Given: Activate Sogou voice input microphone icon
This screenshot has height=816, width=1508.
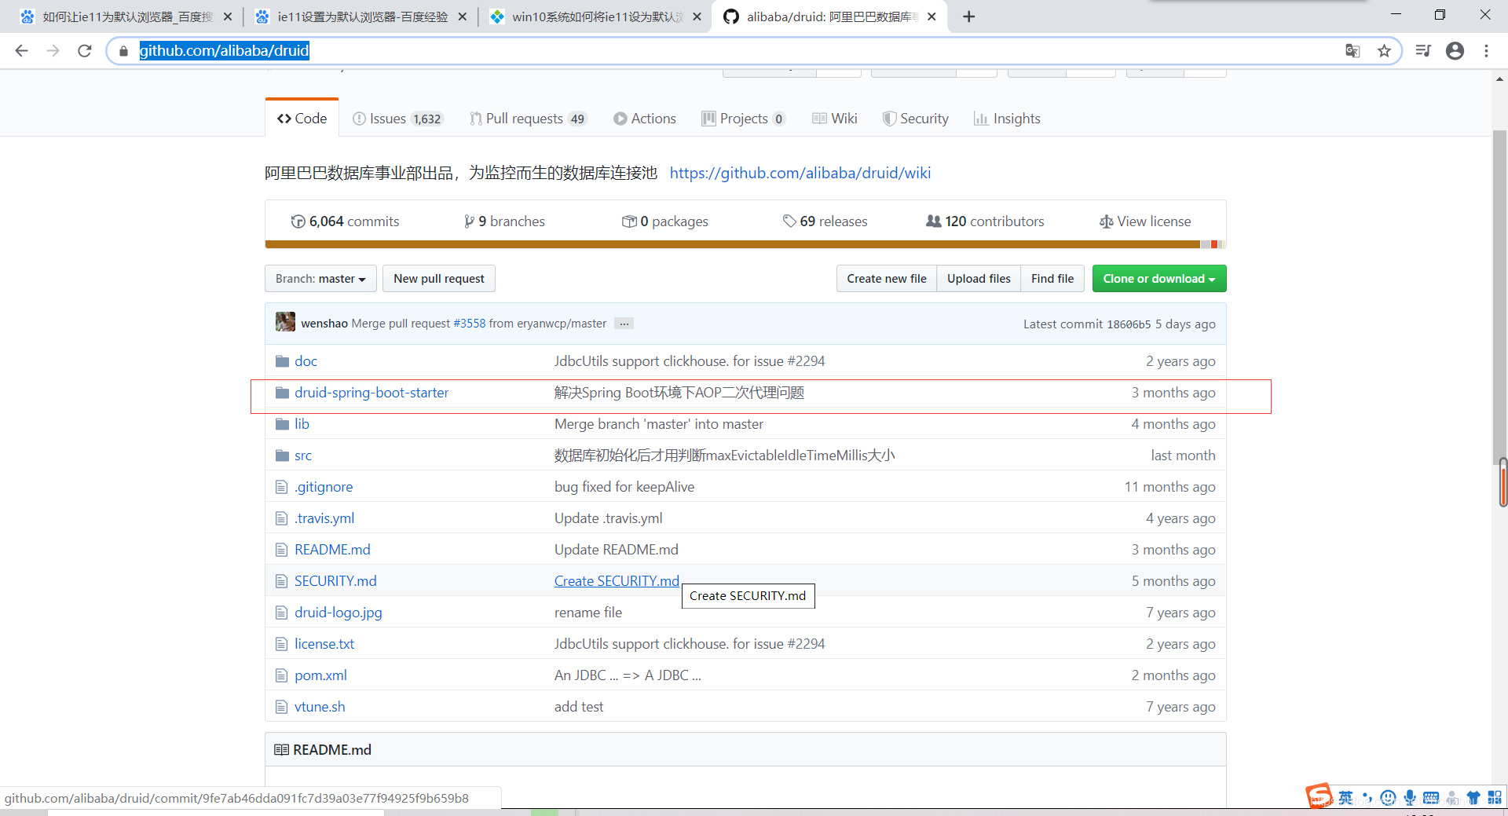Looking at the screenshot, I should pos(1410,798).
